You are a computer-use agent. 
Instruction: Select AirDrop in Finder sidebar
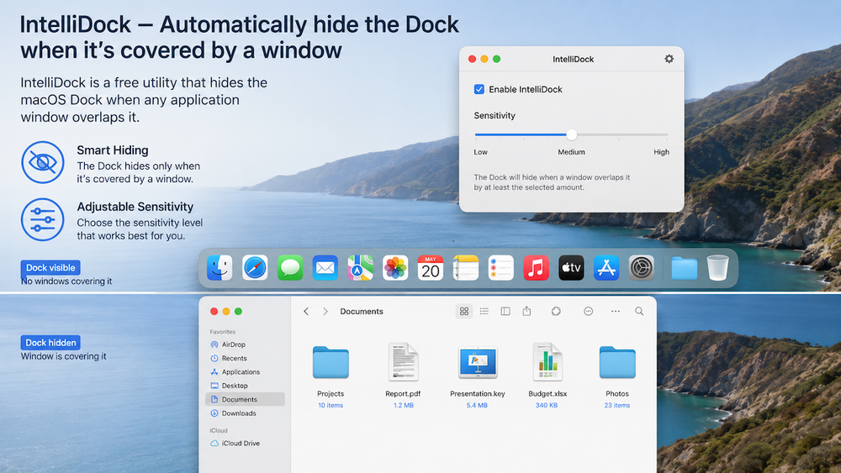point(245,344)
